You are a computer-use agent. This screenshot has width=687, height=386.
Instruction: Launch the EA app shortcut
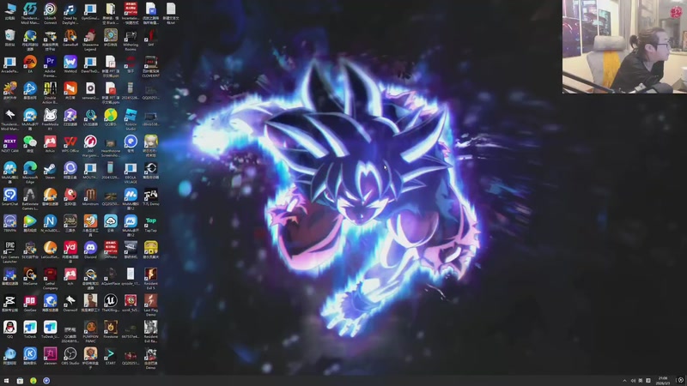[x=30, y=65]
